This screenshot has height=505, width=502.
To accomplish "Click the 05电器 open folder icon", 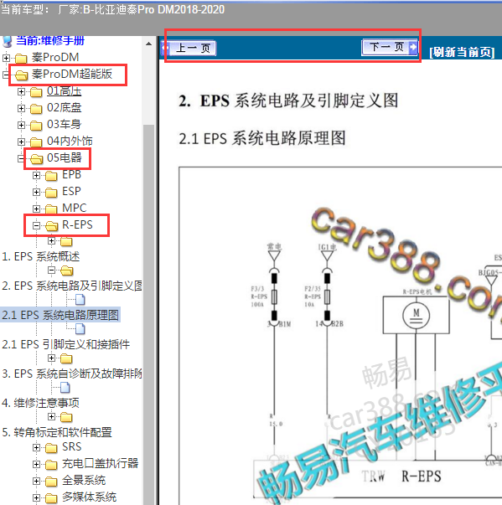I will (x=36, y=158).
